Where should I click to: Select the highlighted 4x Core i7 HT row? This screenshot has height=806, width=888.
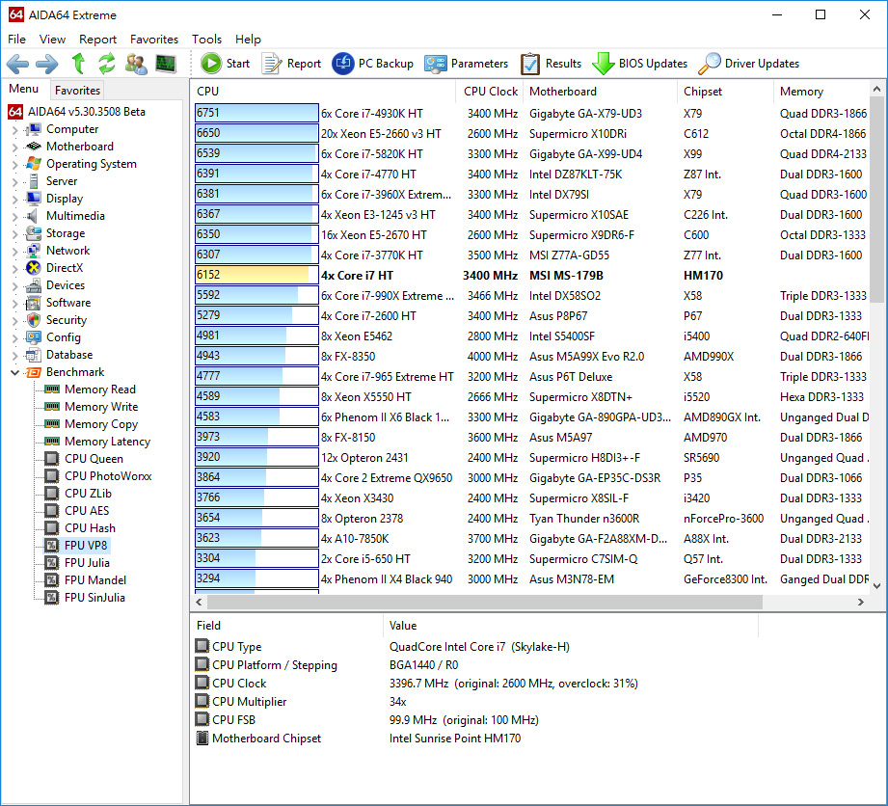531,276
